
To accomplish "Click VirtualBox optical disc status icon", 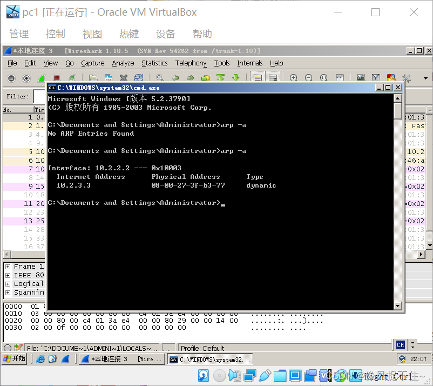I will click(220, 376).
